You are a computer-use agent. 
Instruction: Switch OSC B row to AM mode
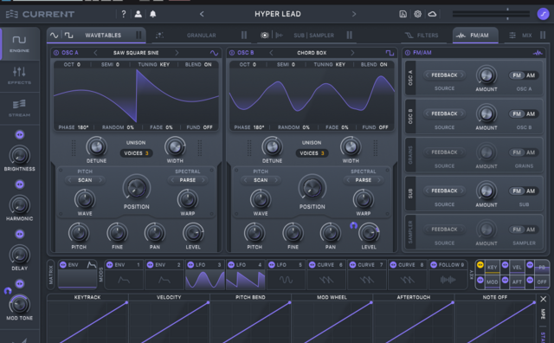(x=531, y=113)
